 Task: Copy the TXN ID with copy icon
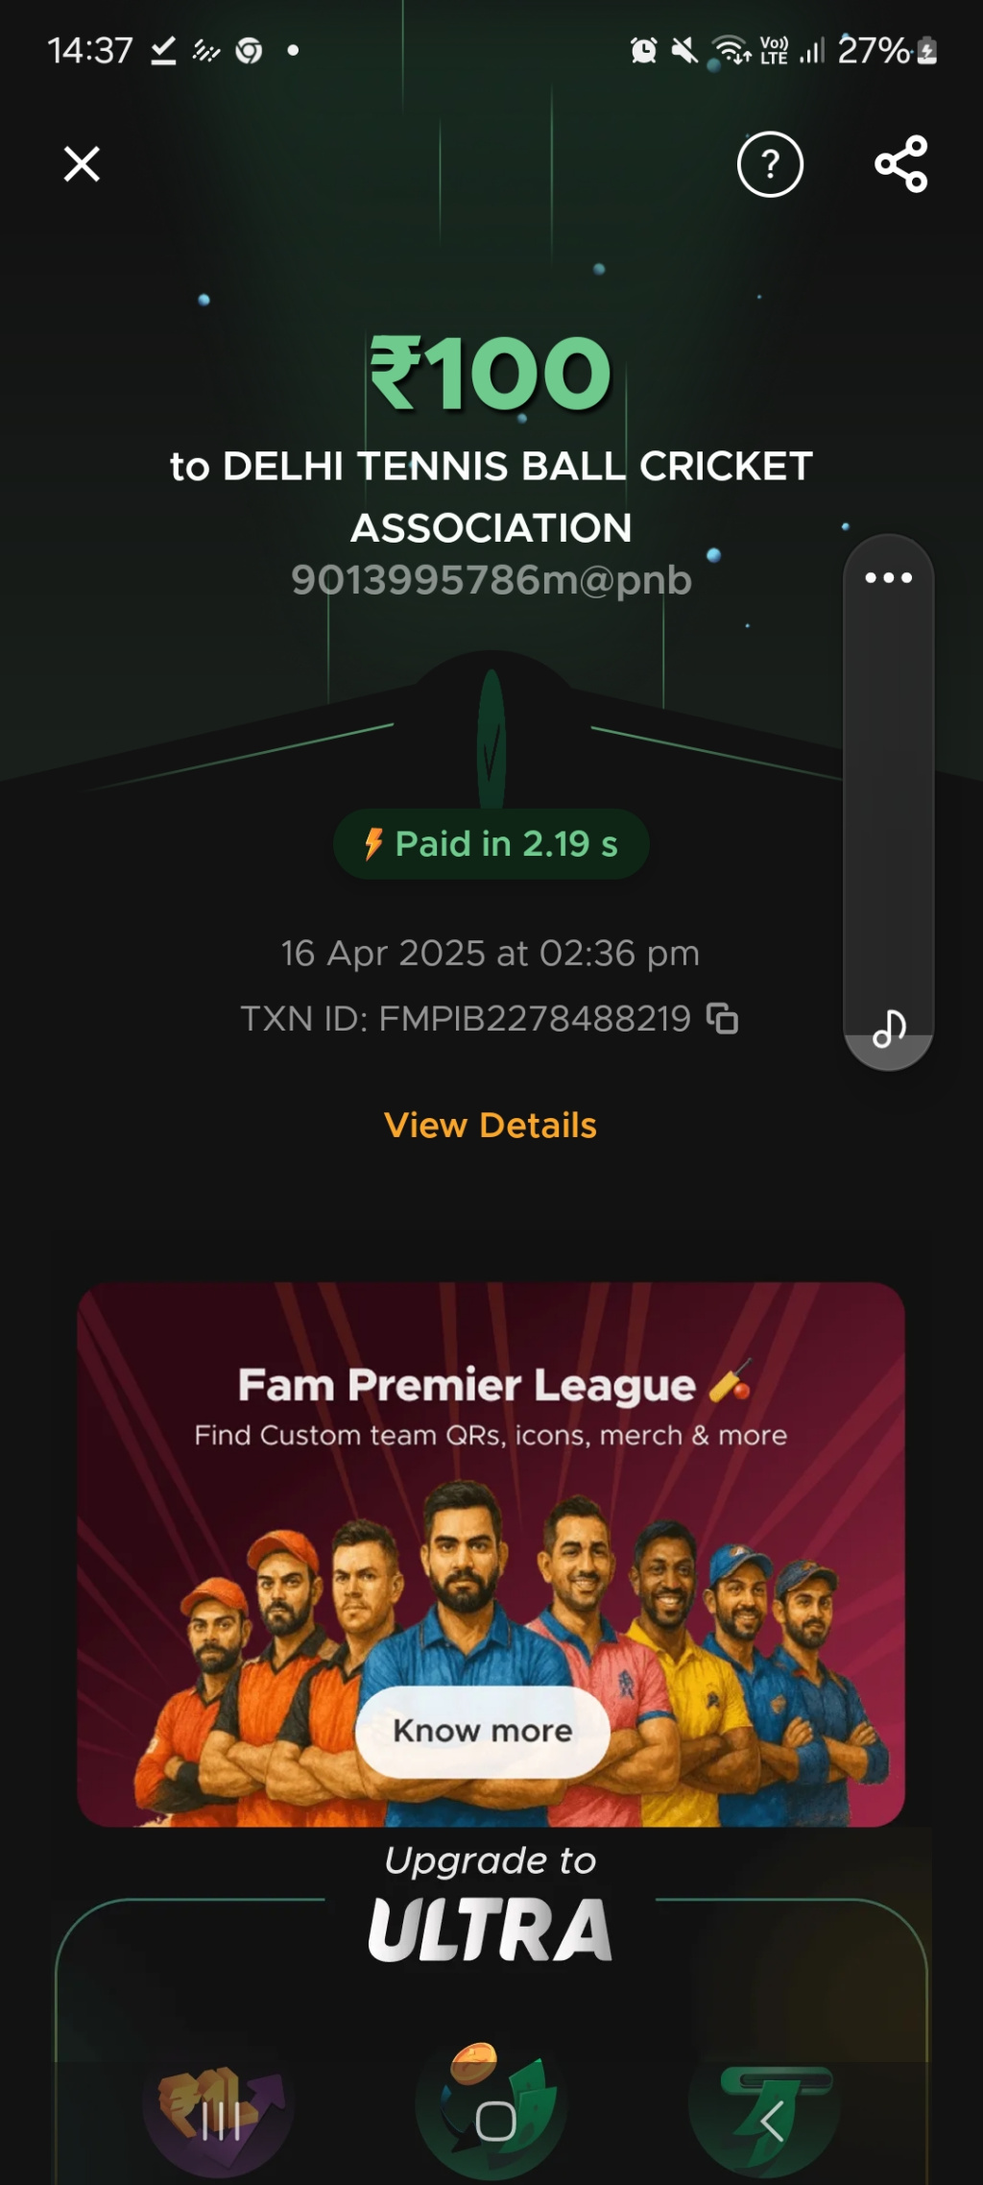point(722,1018)
